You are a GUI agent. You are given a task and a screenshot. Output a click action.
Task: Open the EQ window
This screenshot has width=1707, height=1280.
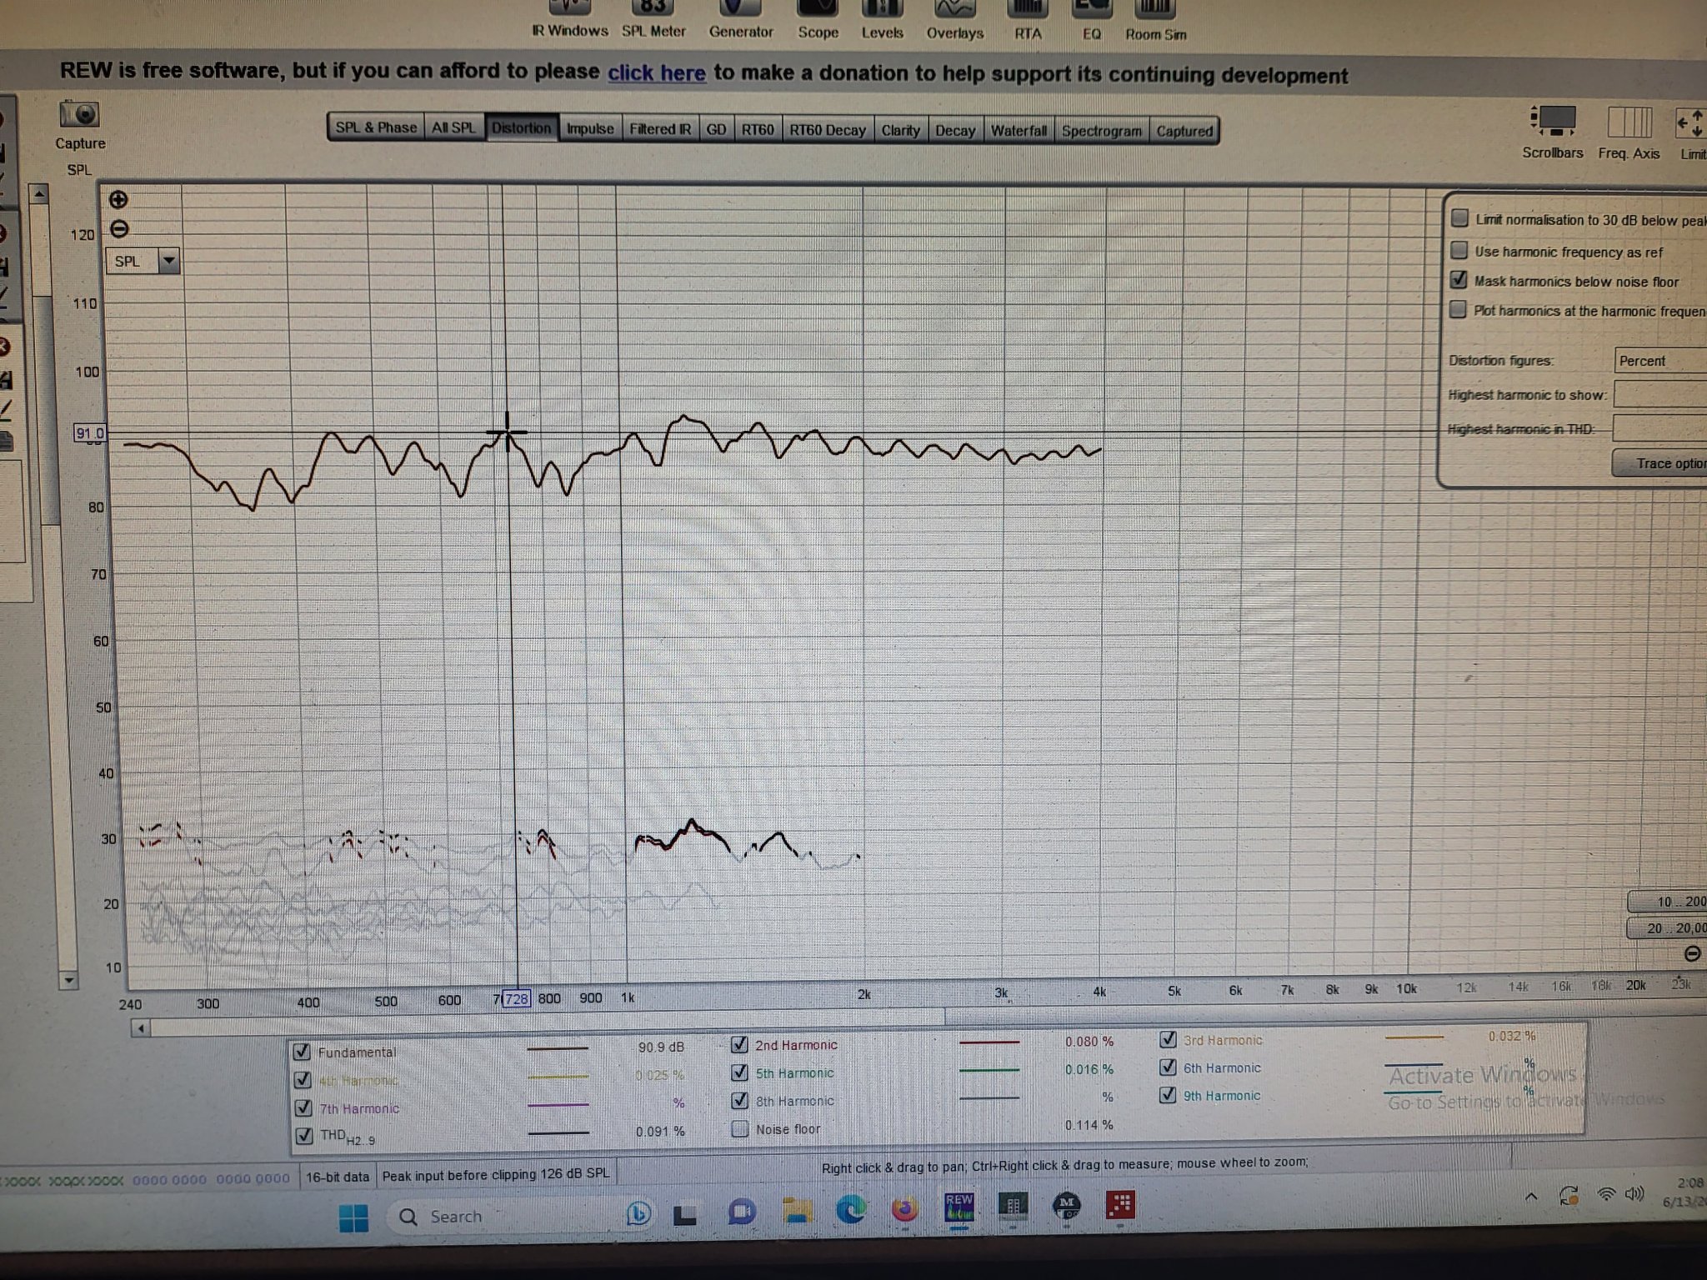pos(1091,20)
